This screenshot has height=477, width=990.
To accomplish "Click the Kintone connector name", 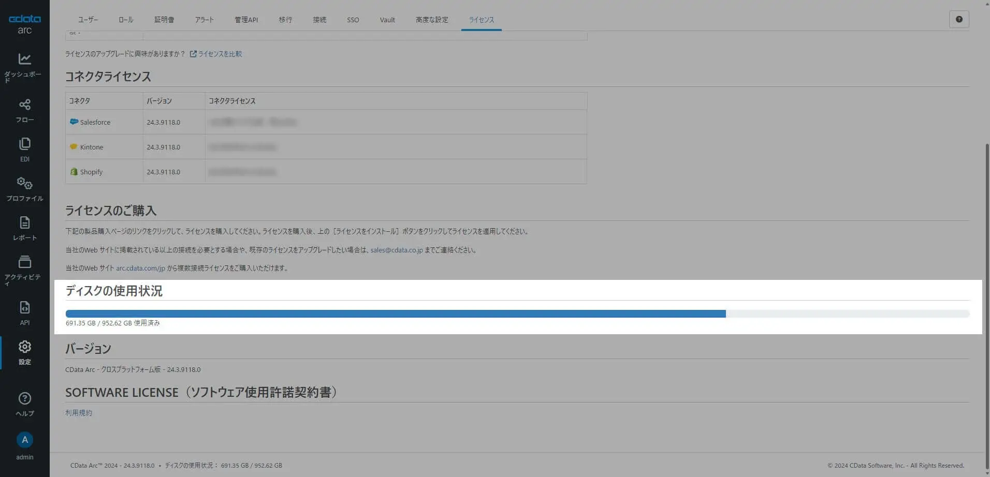I will click(x=92, y=147).
